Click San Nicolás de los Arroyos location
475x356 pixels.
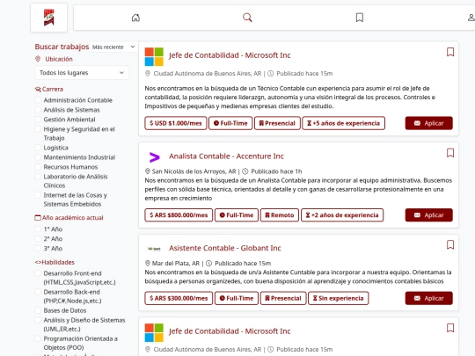194,171
